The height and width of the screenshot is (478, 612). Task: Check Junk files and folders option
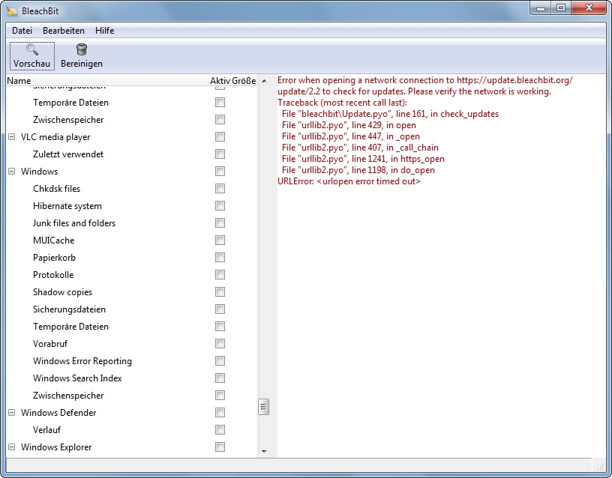(x=220, y=223)
